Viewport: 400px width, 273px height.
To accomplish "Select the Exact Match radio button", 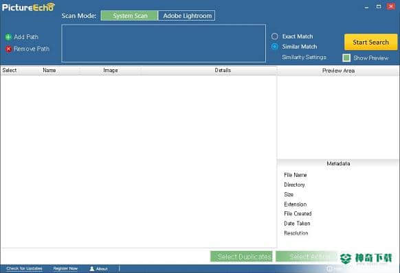I will pyautogui.click(x=274, y=36).
